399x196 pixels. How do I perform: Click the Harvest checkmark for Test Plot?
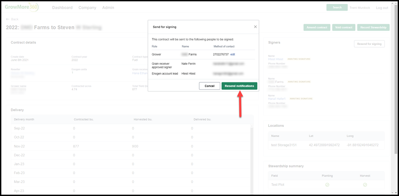click(x=365, y=185)
